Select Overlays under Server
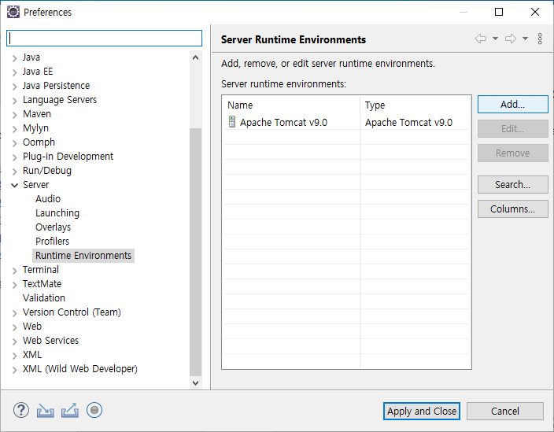Screen dimensions: 554x432 tap(53, 227)
